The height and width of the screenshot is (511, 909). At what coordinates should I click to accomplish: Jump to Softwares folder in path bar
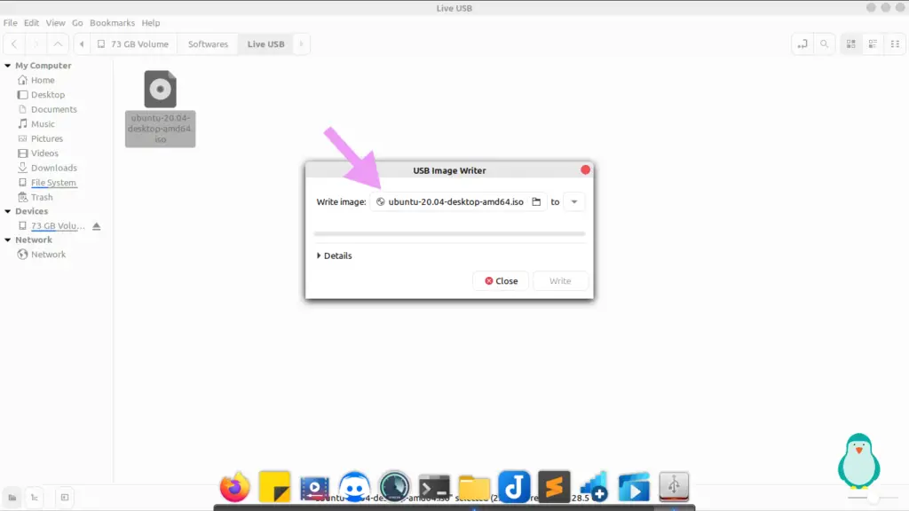pos(208,44)
